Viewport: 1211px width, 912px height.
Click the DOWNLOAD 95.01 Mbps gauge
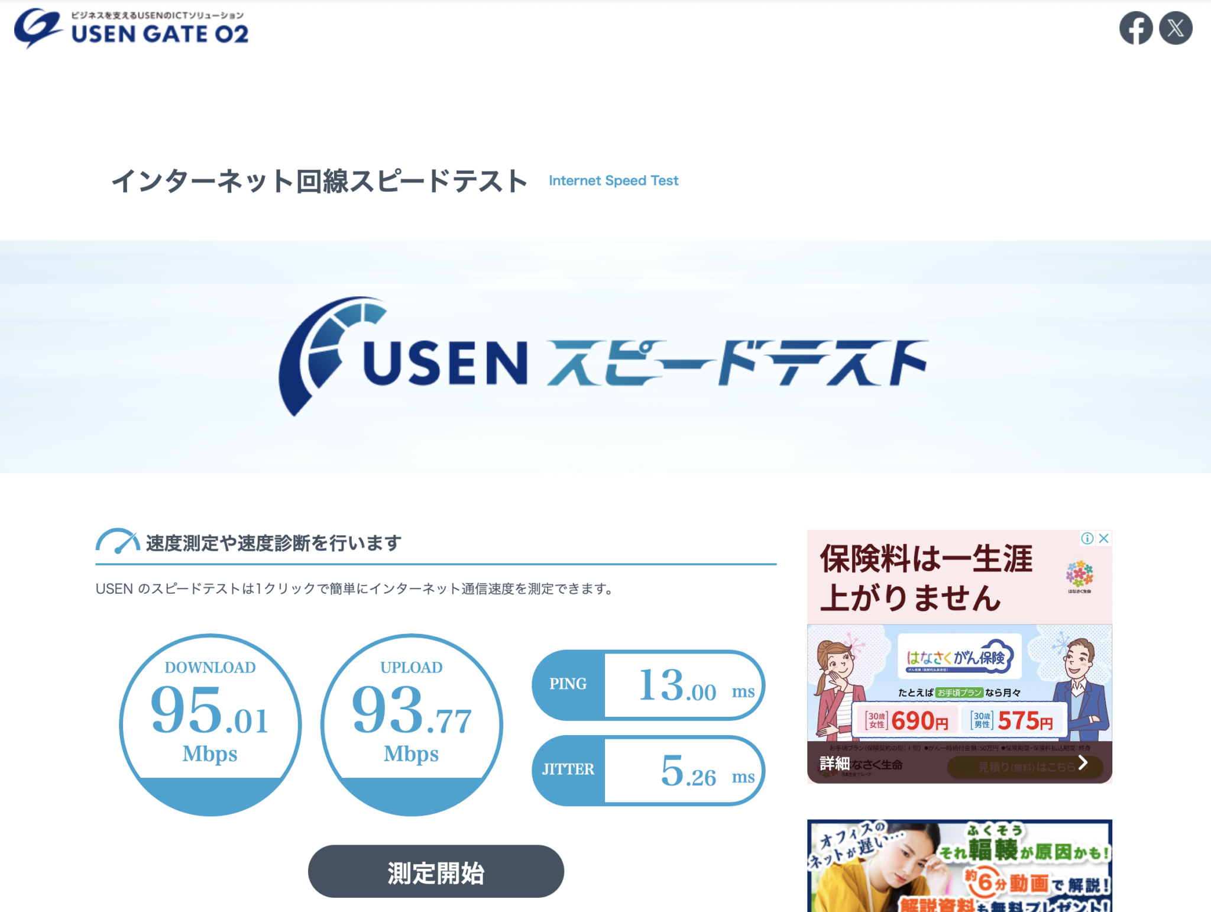point(211,725)
